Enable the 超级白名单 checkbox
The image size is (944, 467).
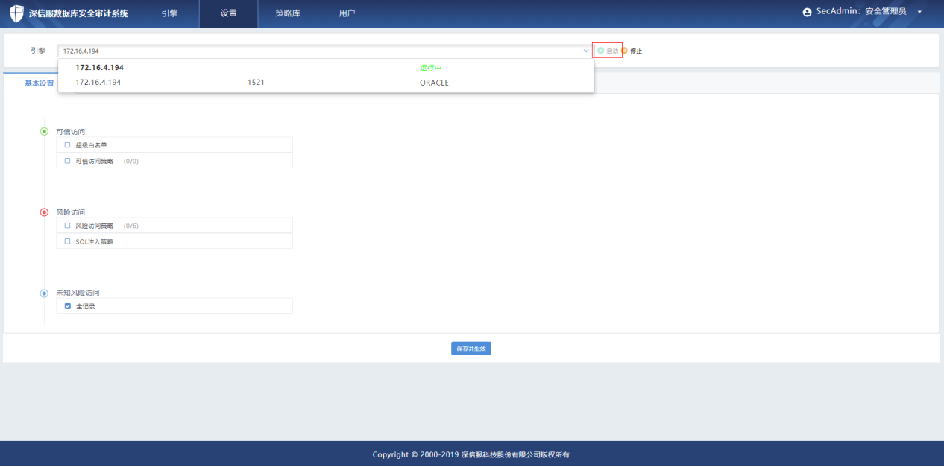coord(68,145)
